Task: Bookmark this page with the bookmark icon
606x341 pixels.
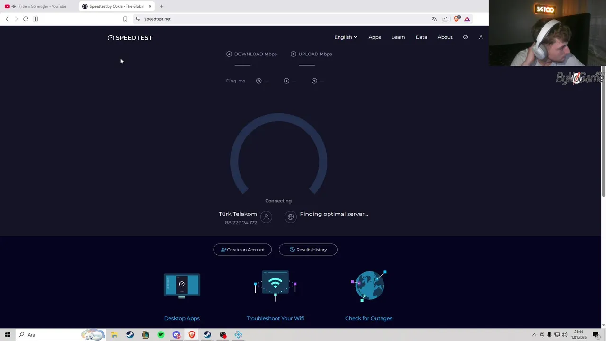Action: pos(125,19)
